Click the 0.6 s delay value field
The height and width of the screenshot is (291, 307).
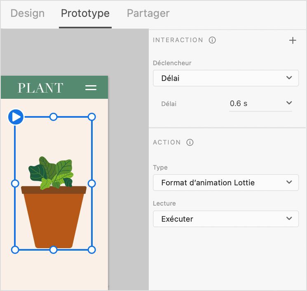coord(252,103)
